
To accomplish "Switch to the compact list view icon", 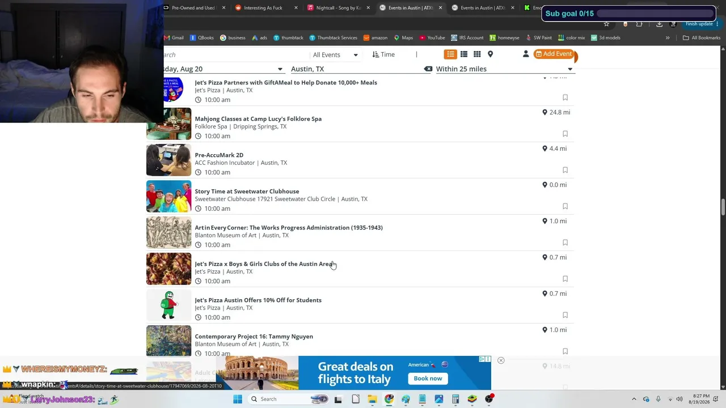I will 464,54.
